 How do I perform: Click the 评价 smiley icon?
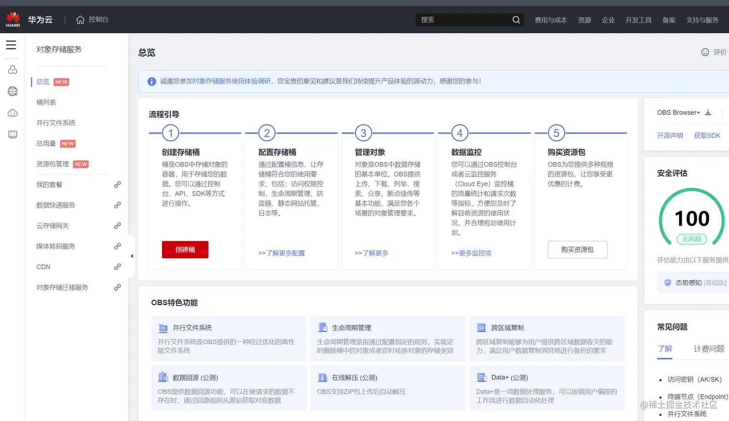click(x=705, y=52)
